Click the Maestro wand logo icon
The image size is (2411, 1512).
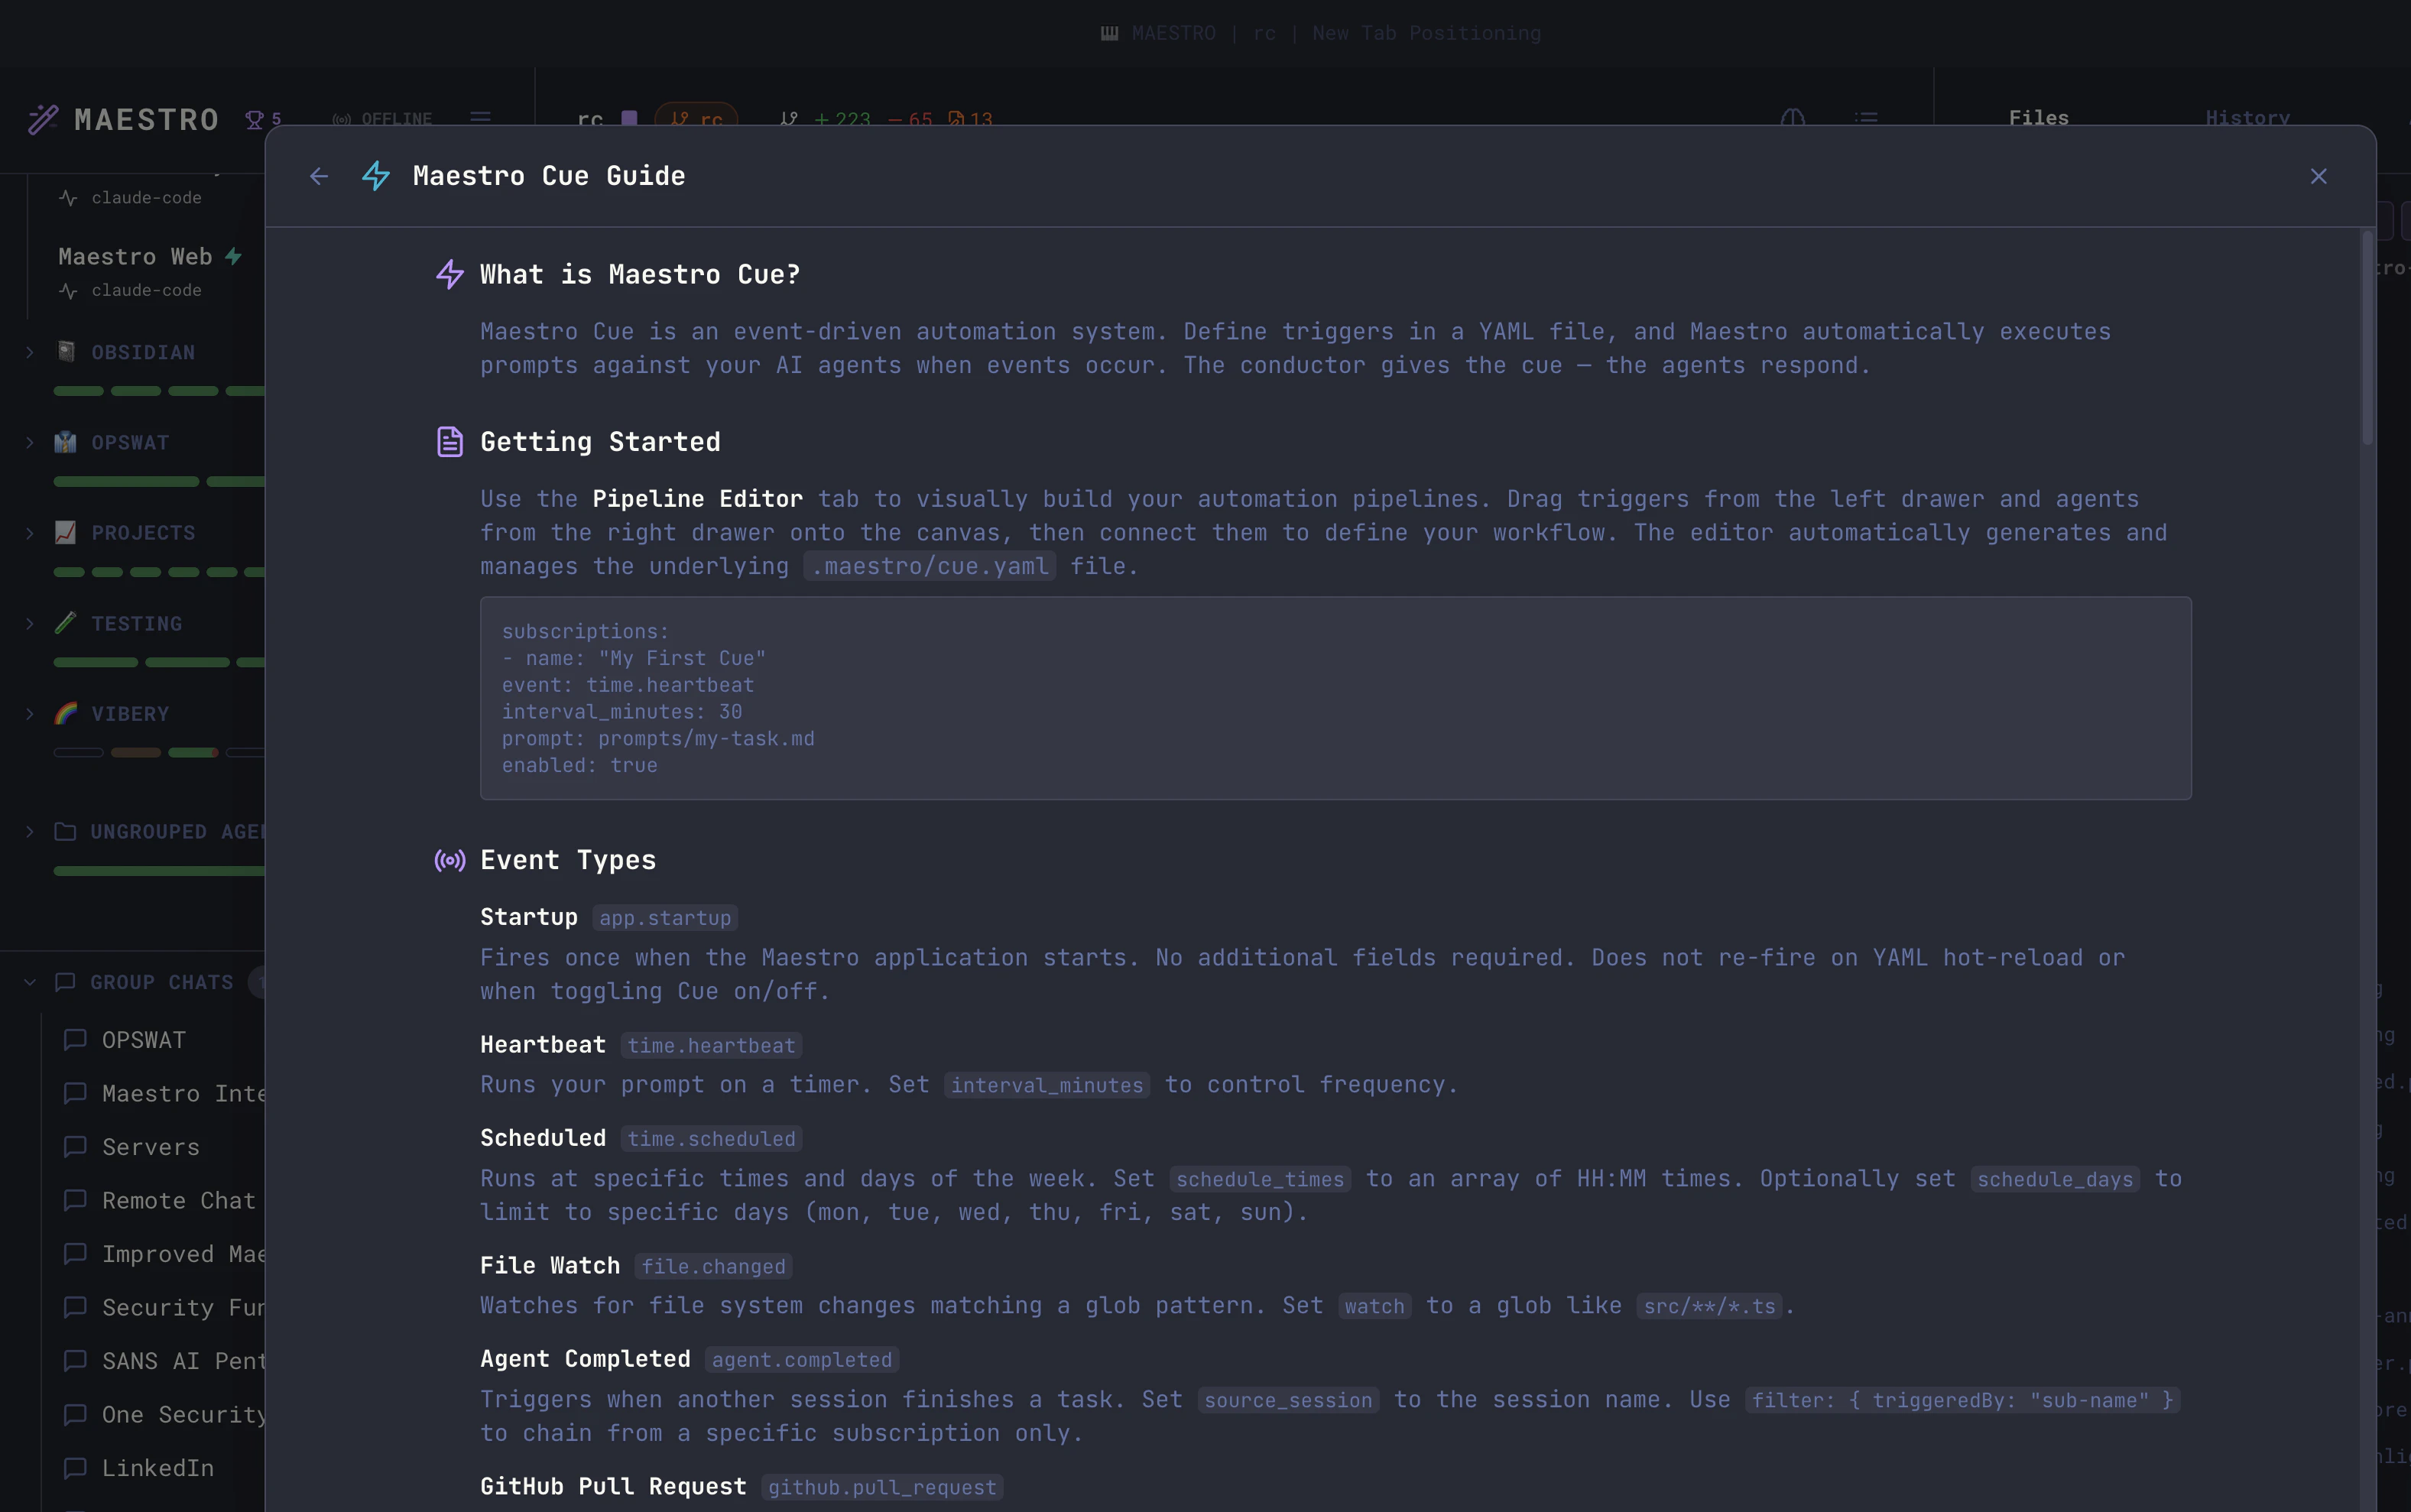click(x=43, y=120)
